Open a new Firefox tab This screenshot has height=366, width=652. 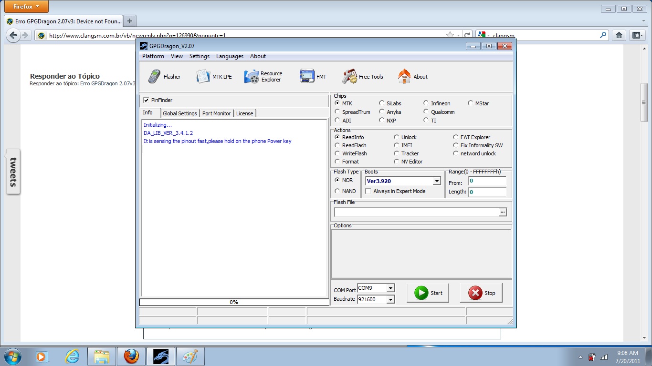click(130, 21)
